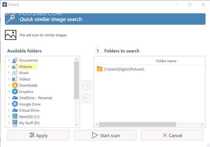Click the horizontal scrollbar thumb in search list
Image resolution: width=210 pixels, height=147 pixels.
click(x=137, y=125)
